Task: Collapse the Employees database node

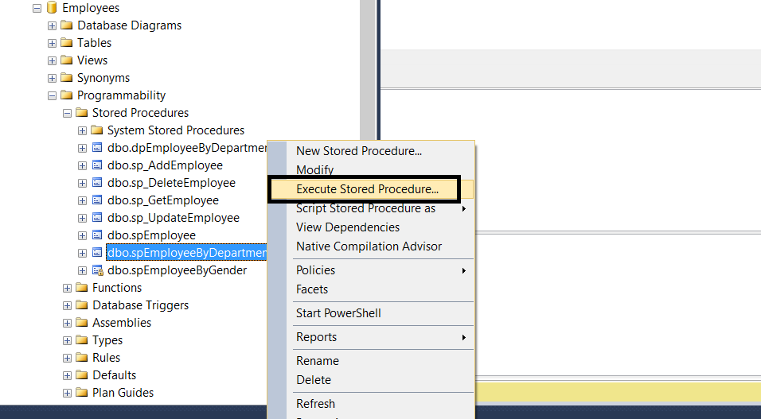Action: coord(37,8)
